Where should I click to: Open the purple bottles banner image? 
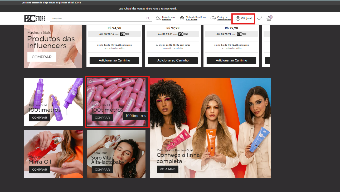[54, 102]
